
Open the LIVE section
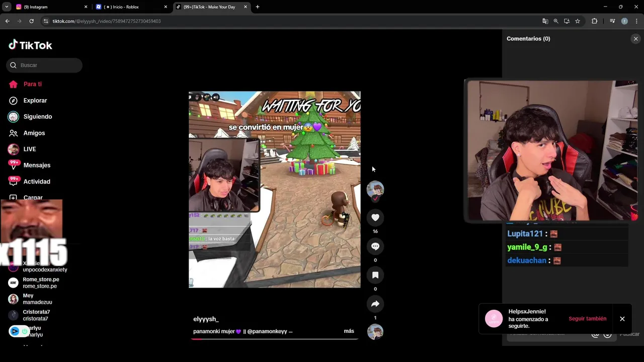[x=29, y=149]
